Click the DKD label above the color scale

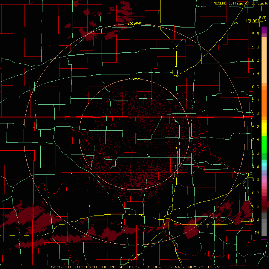click(x=263, y=18)
